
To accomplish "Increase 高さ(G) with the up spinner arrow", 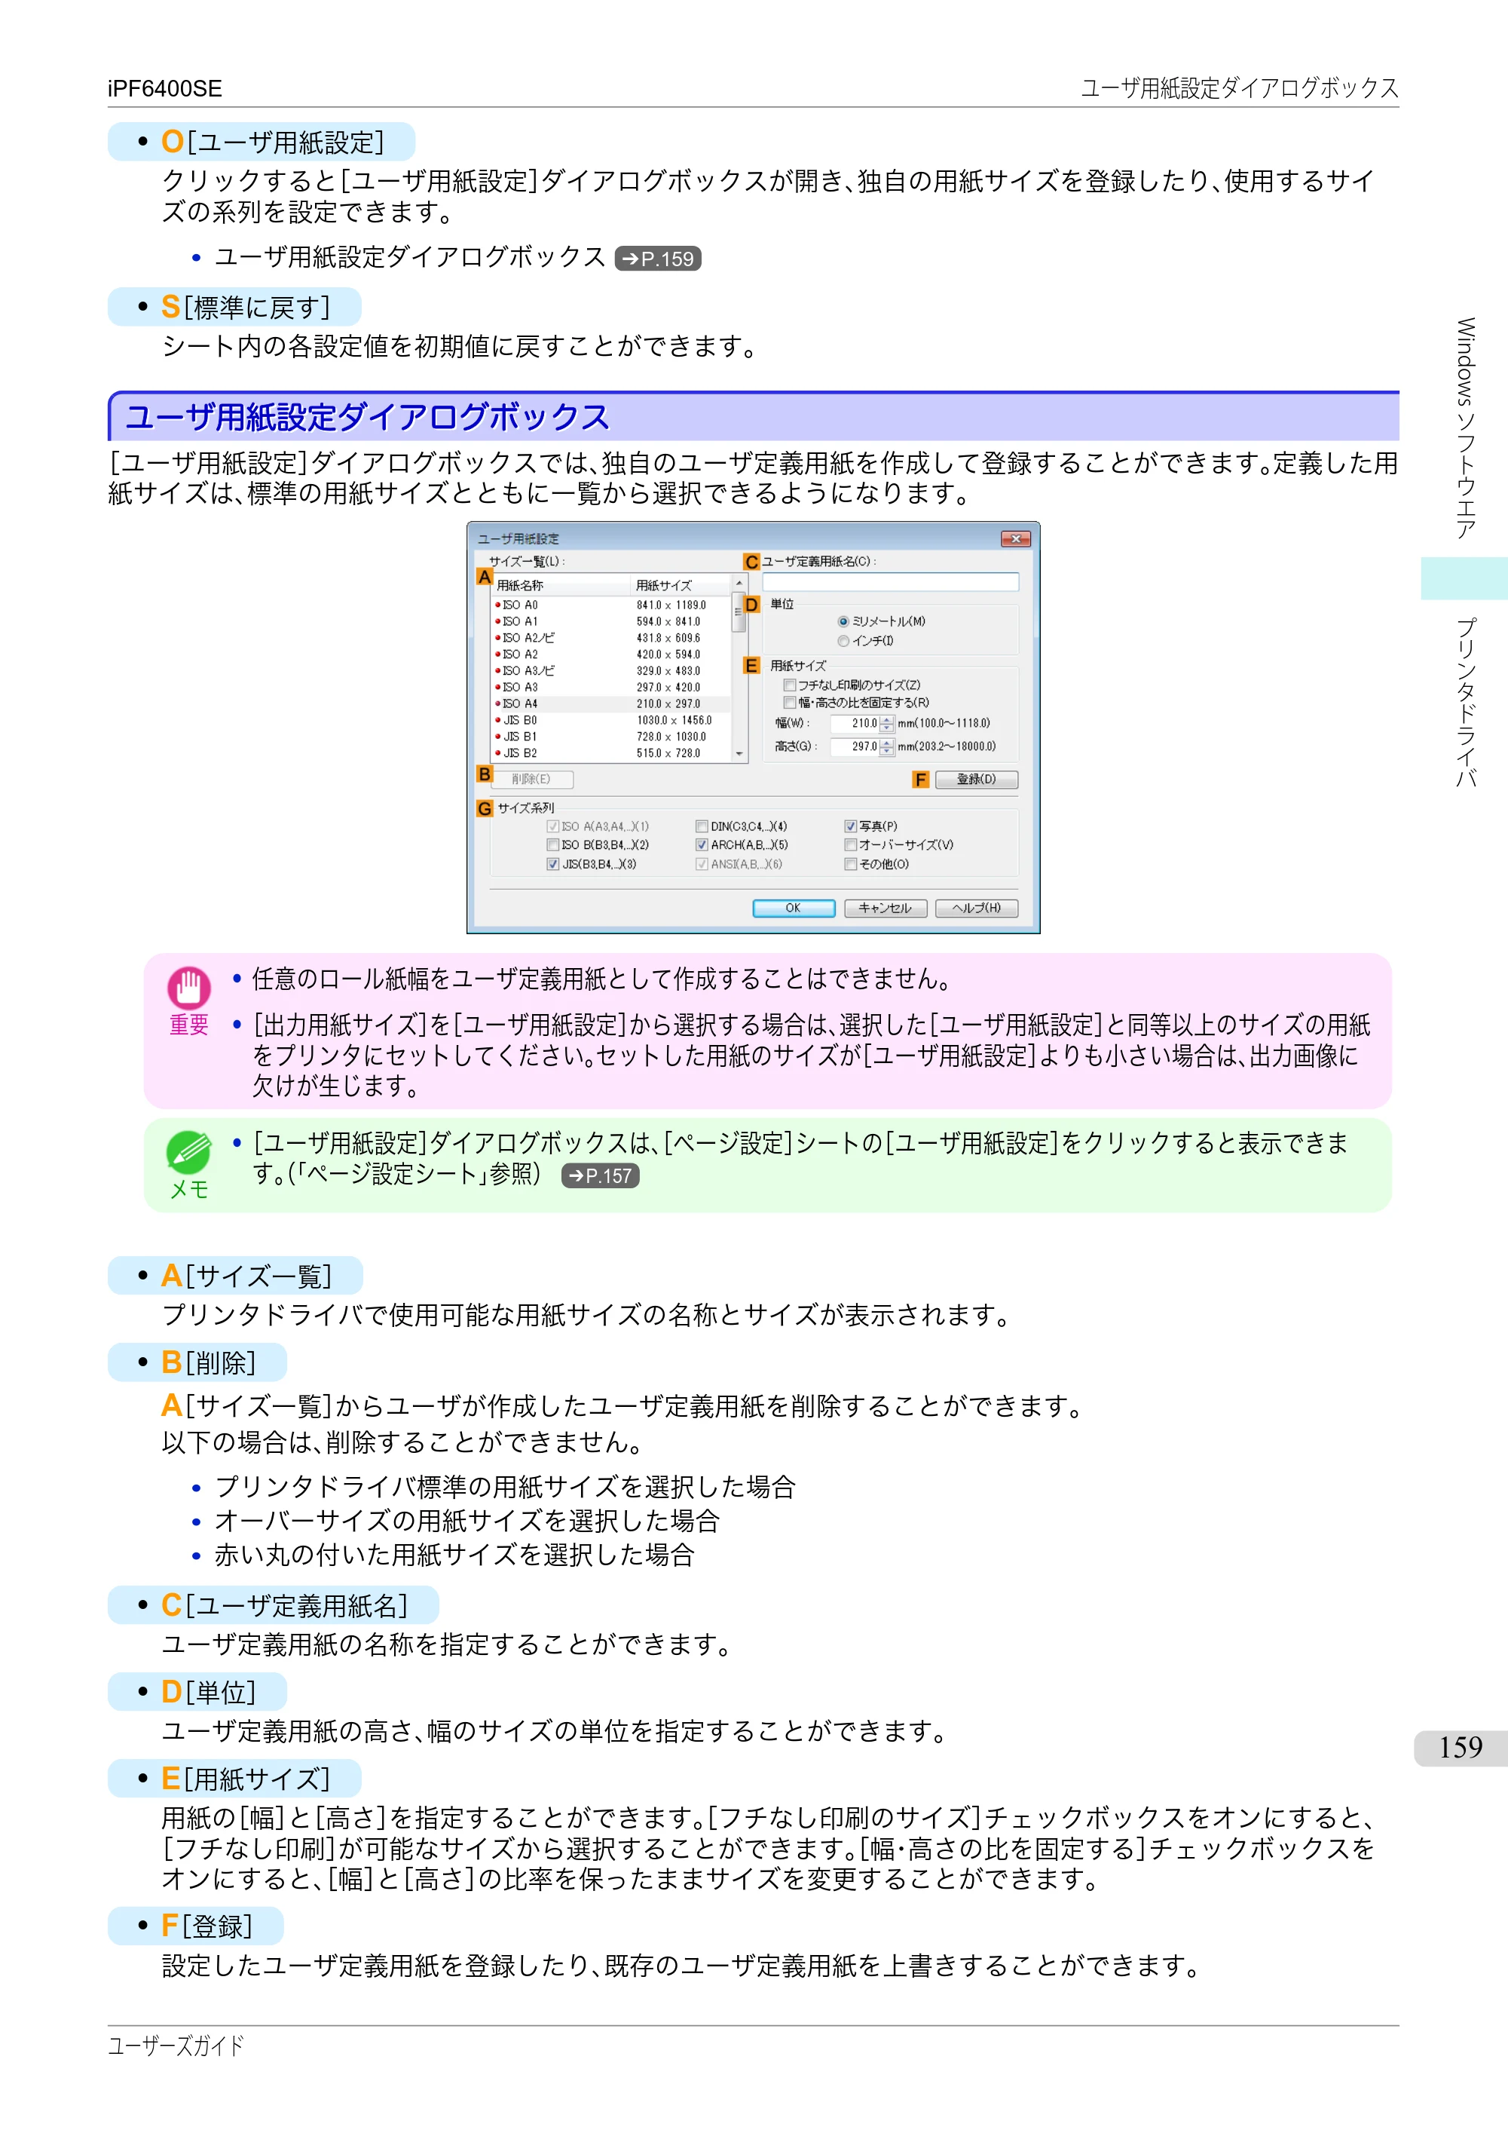I will click(887, 742).
